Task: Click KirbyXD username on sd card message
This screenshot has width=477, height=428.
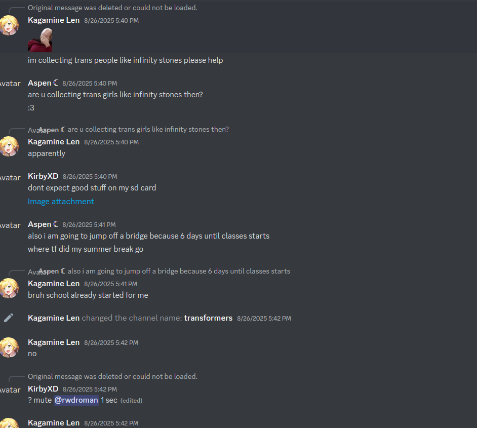Action: point(43,176)
